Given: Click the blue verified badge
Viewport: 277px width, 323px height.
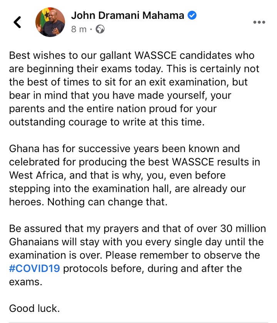Looking at the screenshot, I should pos(192,15).
